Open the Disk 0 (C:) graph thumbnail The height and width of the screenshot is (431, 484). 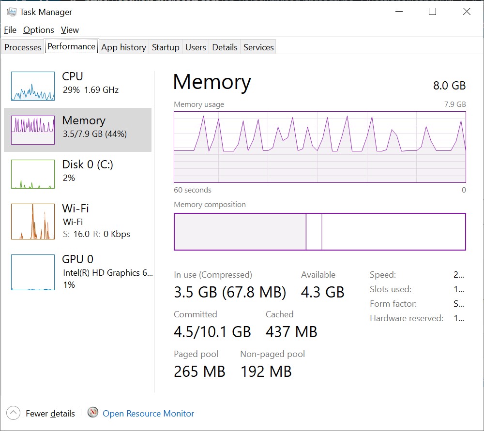[33, 174]
